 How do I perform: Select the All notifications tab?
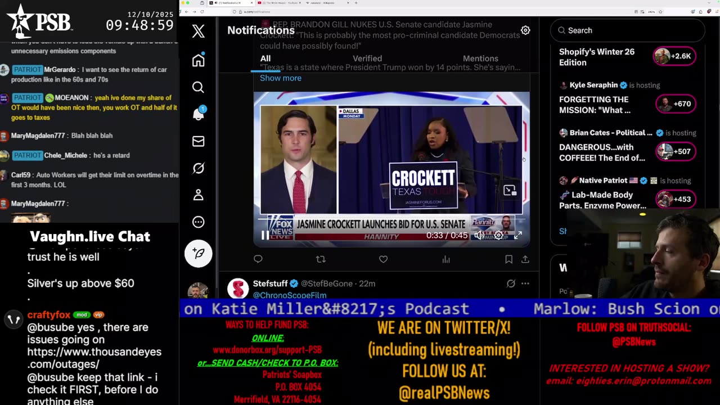[x=265, y=58]
